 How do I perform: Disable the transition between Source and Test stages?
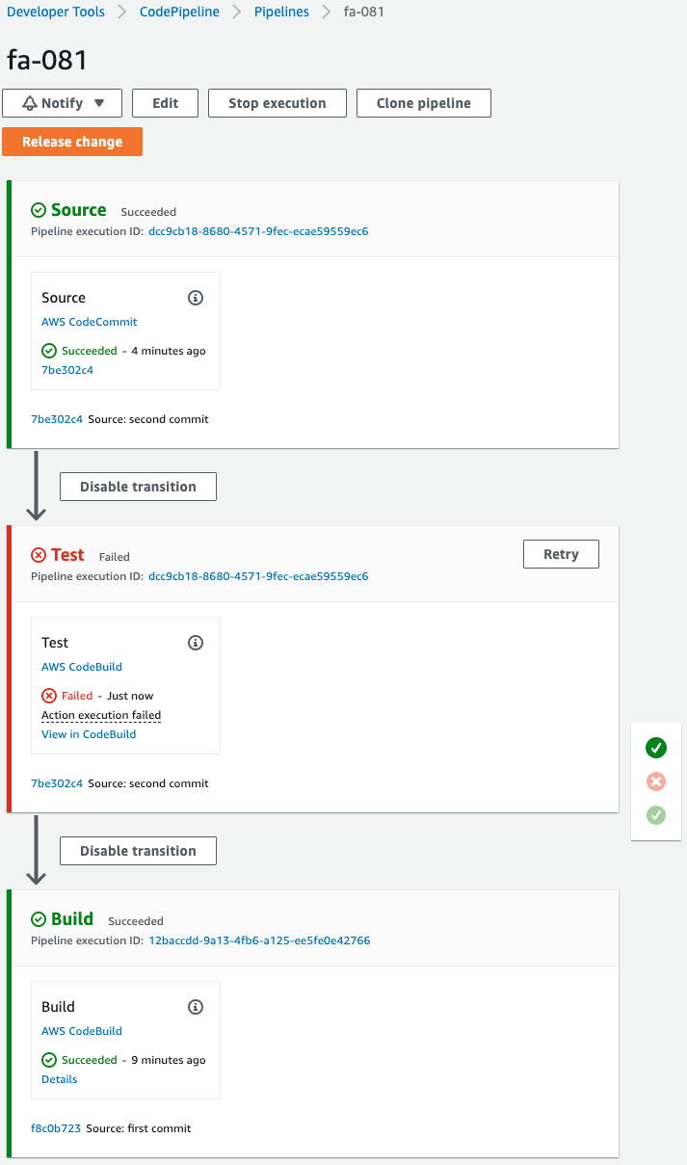138,487
